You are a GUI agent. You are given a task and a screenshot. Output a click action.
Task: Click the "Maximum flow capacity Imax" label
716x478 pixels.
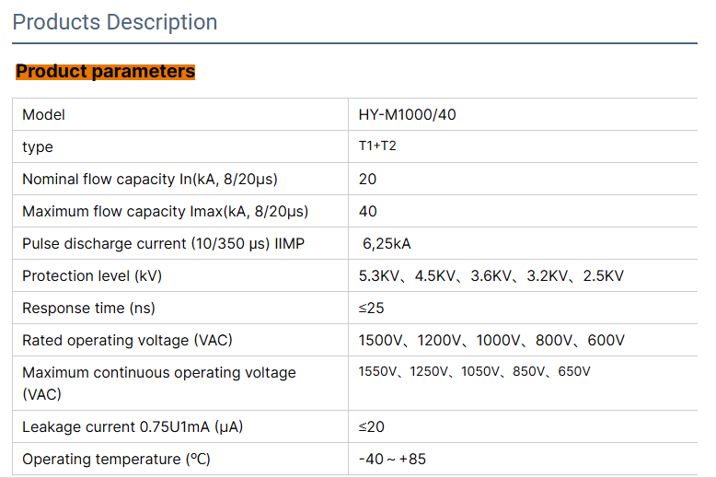165,212
